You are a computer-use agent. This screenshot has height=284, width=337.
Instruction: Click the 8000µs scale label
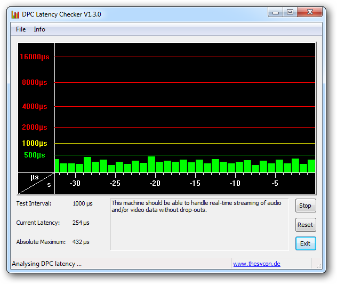coord(35,82)
